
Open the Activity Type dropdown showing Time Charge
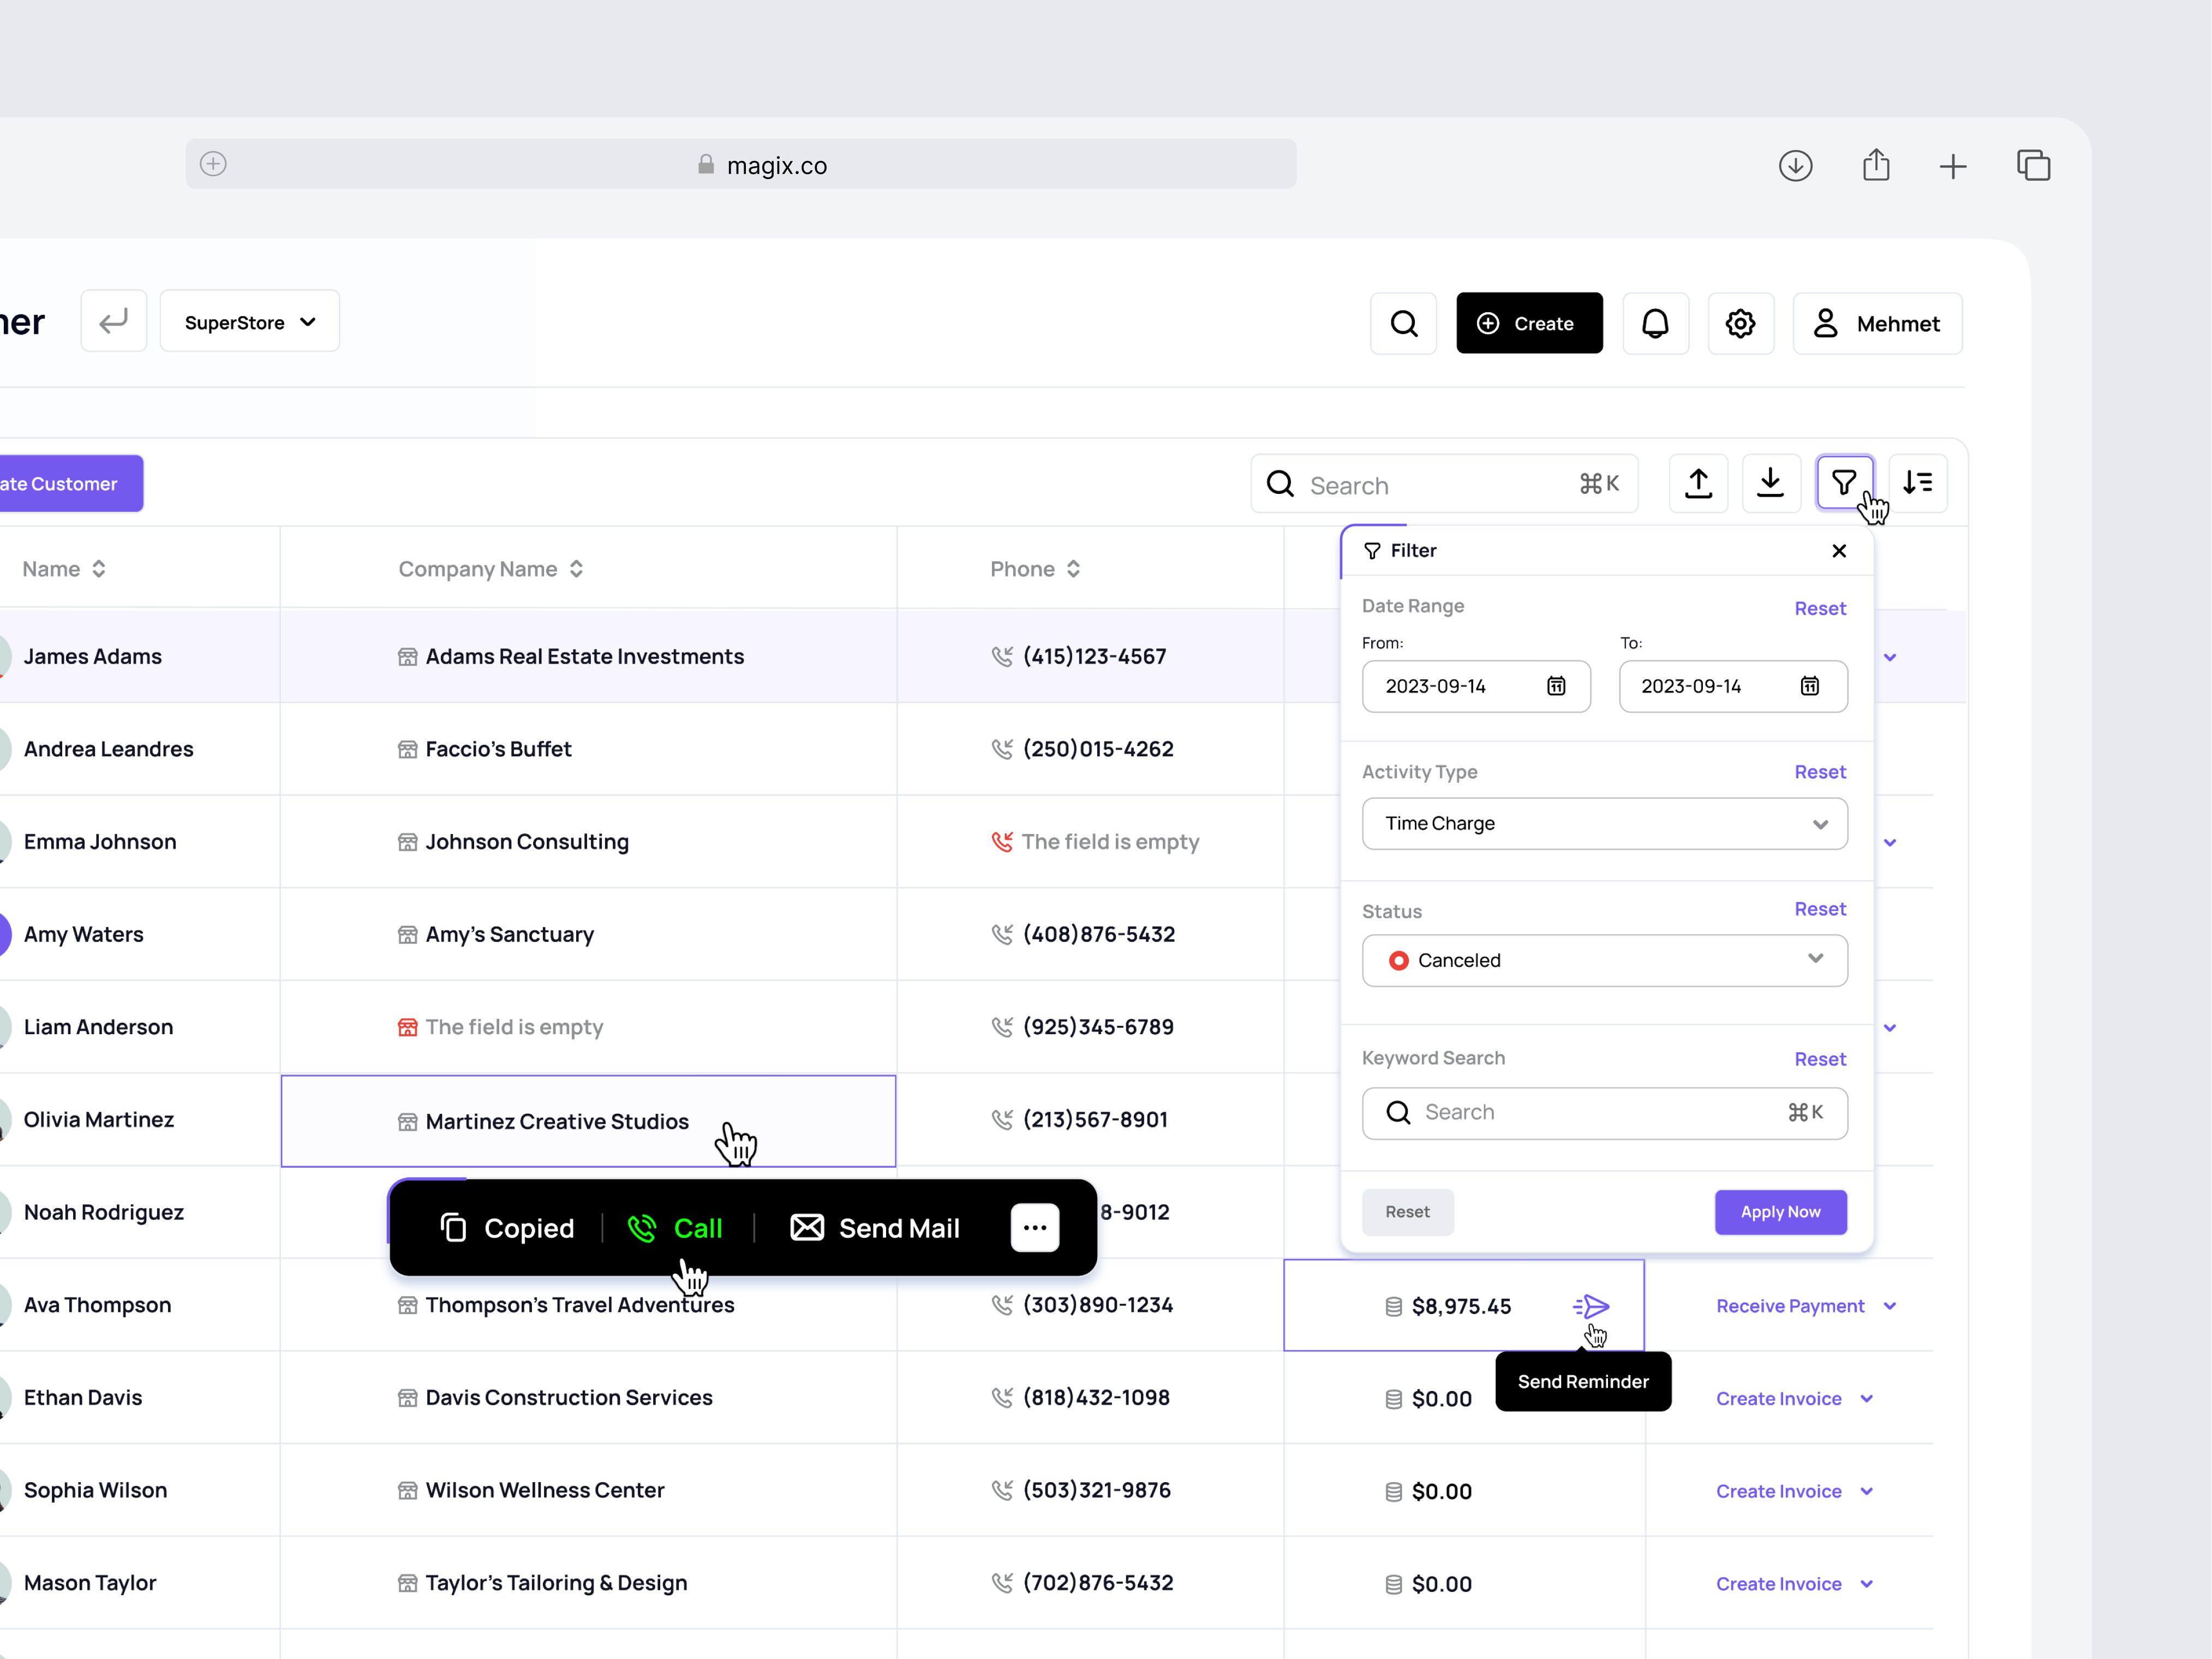1604,823
